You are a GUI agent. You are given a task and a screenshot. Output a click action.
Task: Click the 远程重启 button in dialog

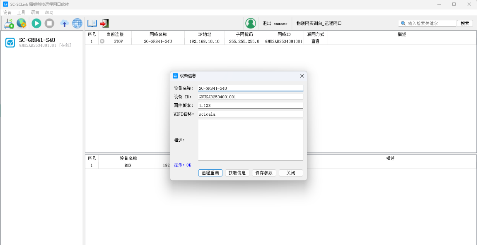pos(210,173)
